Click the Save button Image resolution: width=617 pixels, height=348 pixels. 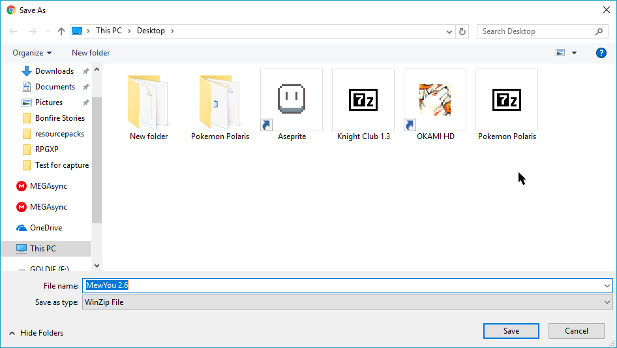point(511,331)
